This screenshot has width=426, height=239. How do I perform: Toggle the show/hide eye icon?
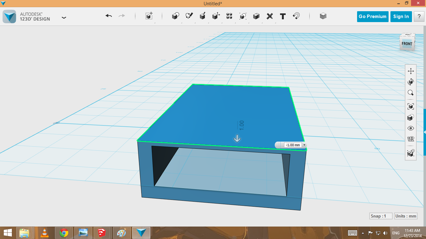click(x=411, y=128)
